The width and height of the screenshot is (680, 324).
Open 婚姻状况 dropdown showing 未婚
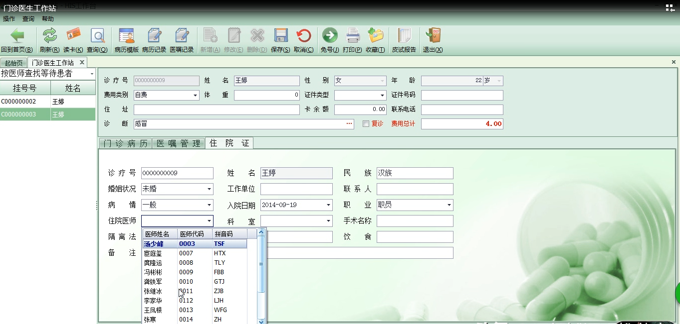(x=209, y=189)
